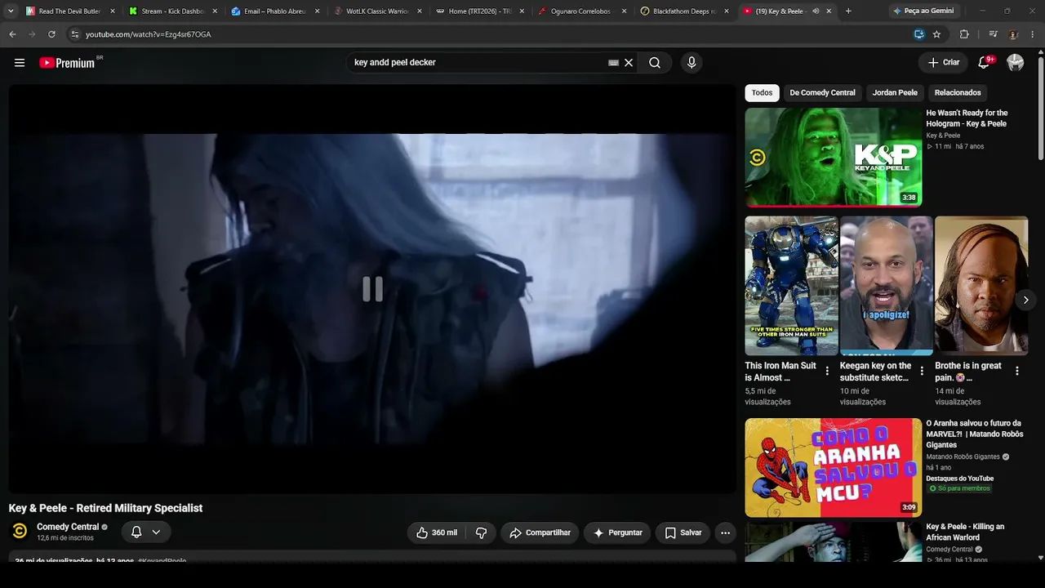Click the magnifying glass search button
Image resolution: width=1045 pixels, height=588 pixels.
point(655,63)
